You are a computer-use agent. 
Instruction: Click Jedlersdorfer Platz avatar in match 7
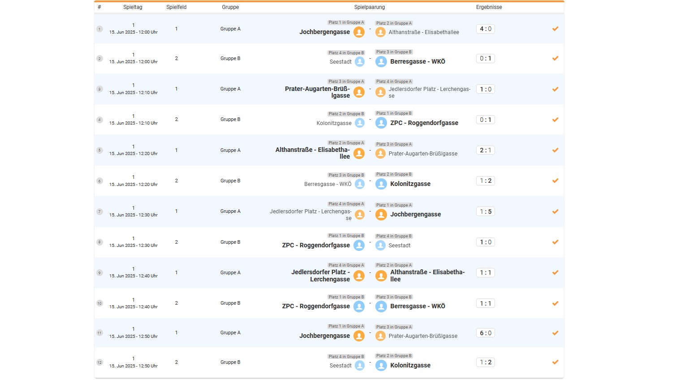360,215
